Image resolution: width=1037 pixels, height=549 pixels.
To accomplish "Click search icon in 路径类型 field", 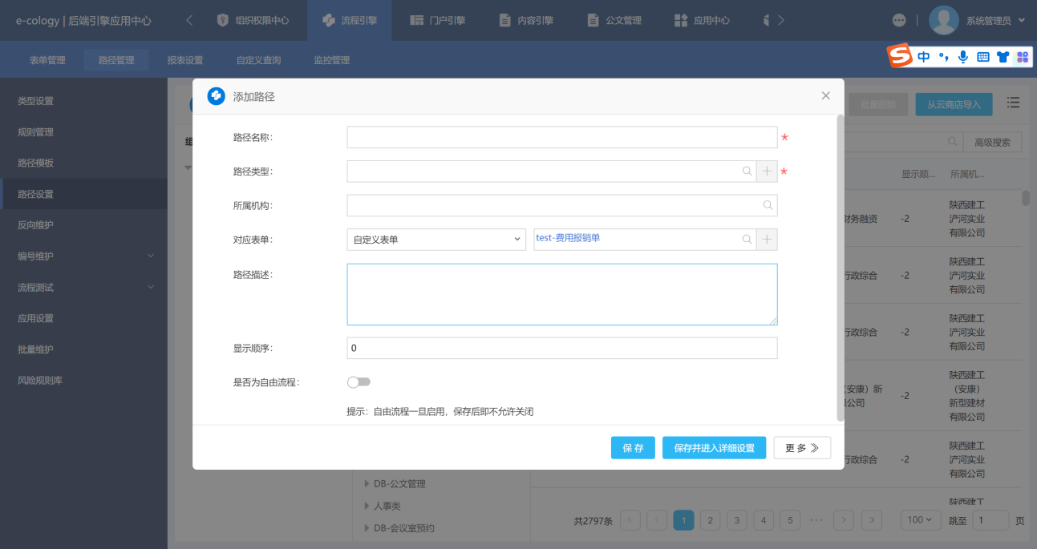I will (x=747, y=172).
